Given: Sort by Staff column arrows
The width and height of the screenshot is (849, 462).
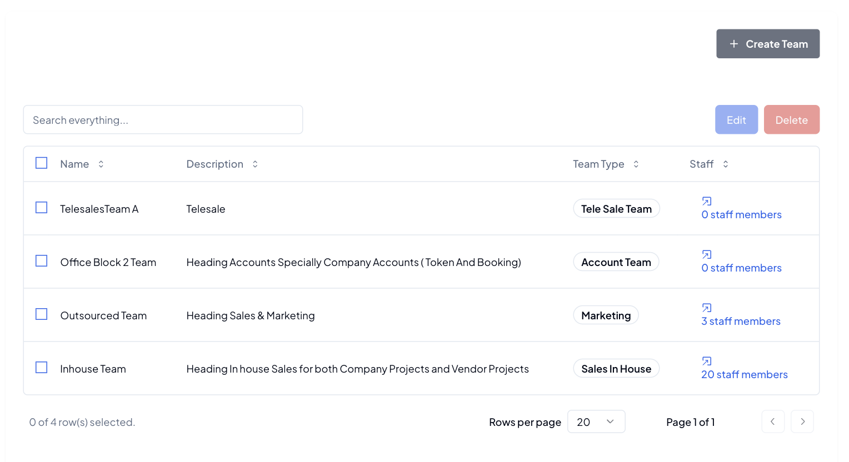Looking at the screenshot, I should click(725, 164).
